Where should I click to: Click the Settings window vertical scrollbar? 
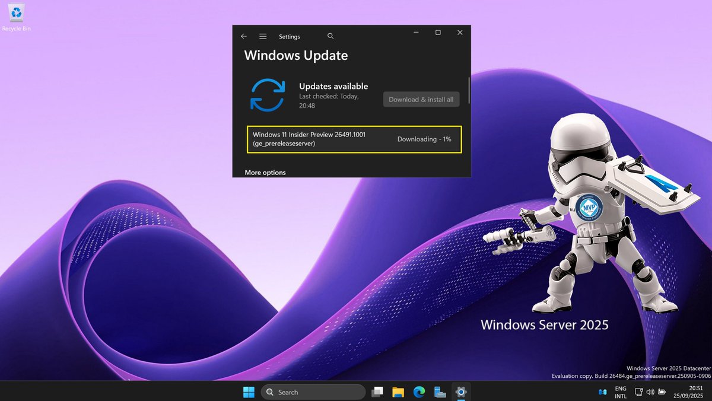point(469,90)
